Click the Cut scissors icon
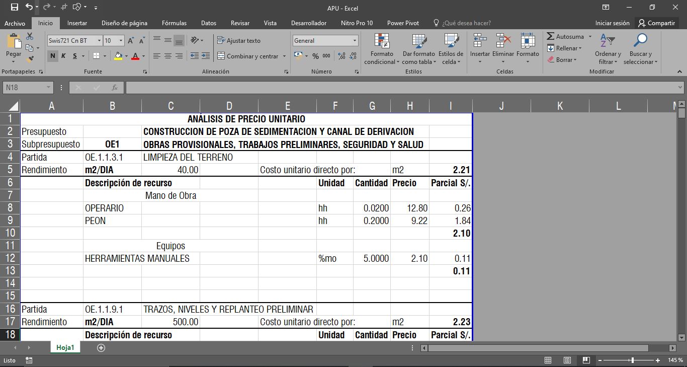Image resolution: width=687 pixels, height=367 pixels. click(30, 36)
